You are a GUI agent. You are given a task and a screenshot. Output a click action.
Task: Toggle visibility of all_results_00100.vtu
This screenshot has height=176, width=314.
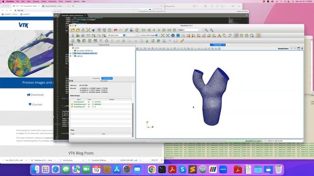(x=71, y=51)
